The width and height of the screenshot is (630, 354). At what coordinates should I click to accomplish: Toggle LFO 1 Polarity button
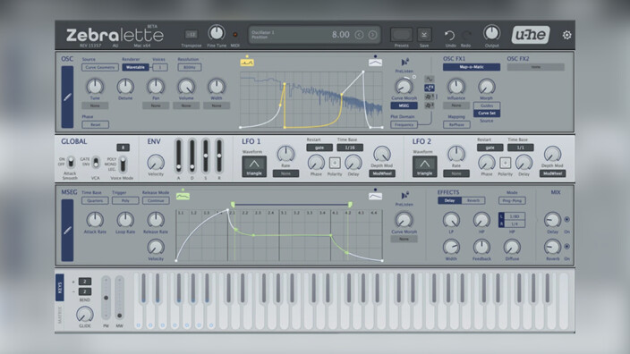[335, 163]
